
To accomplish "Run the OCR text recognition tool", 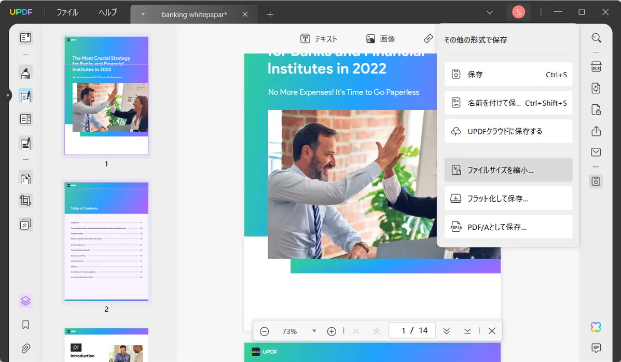I will click(x=596, y=66).
